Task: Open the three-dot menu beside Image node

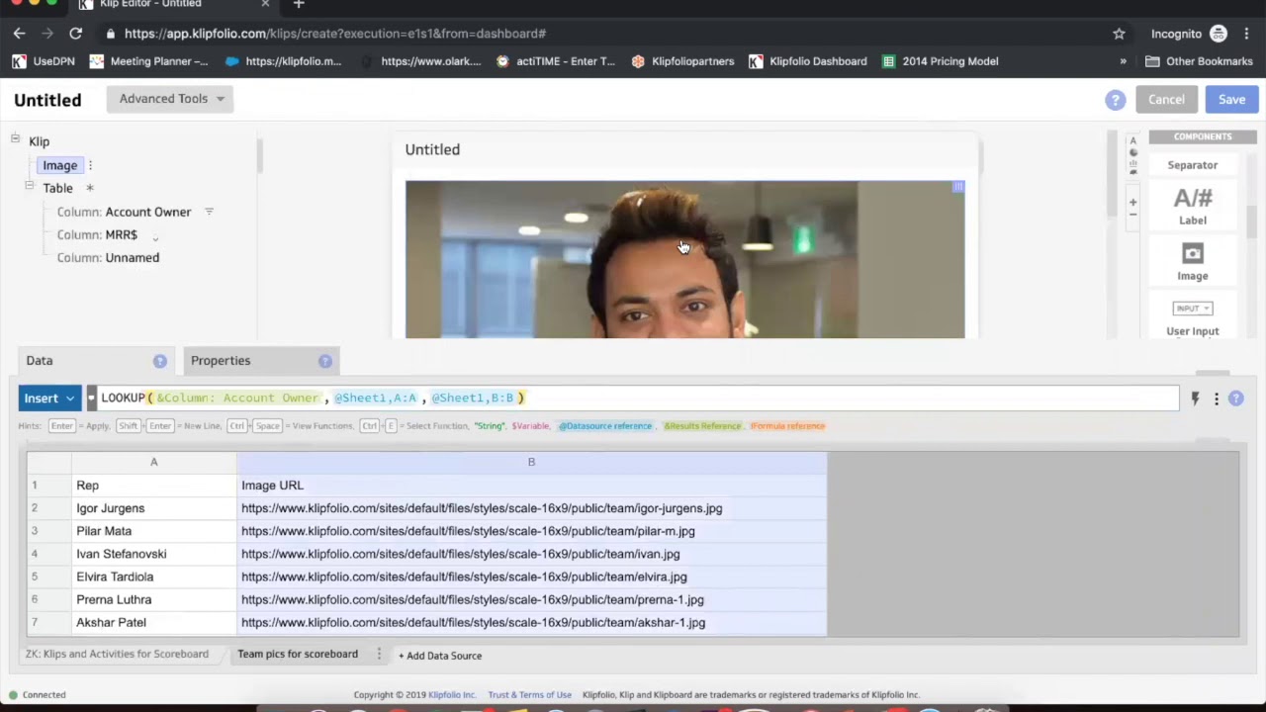Action: pyautogui.click(x=90, y=165)
